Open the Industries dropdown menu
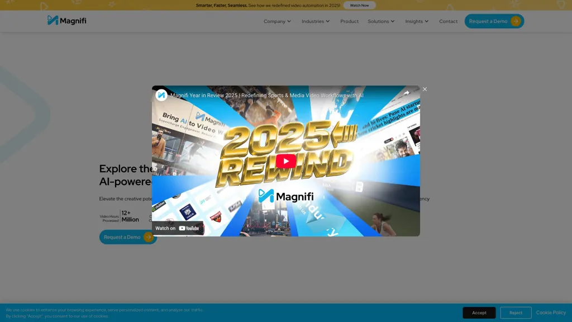This screenshot has width=572, height=322. [x=315, y=21]
